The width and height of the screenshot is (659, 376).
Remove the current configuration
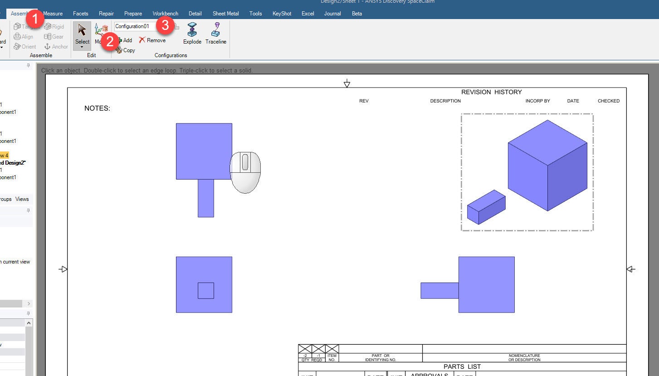(152, 40)
